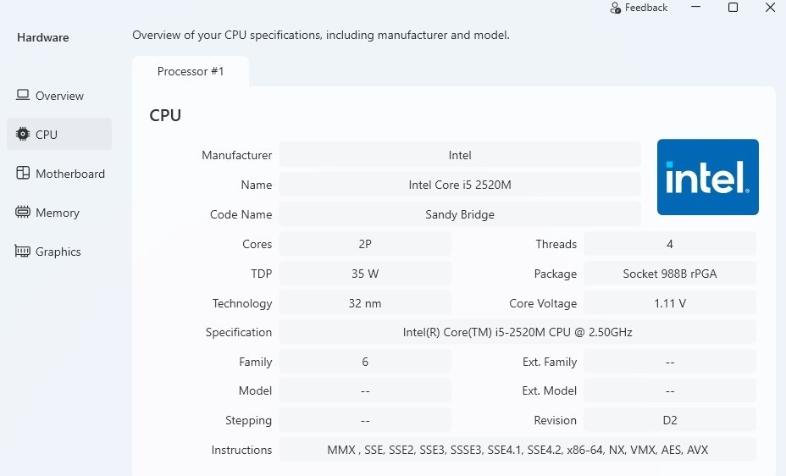Screen dimensions: 786x476
Task: Select the CPU sidebar label
Action: [x=46, y=135]
